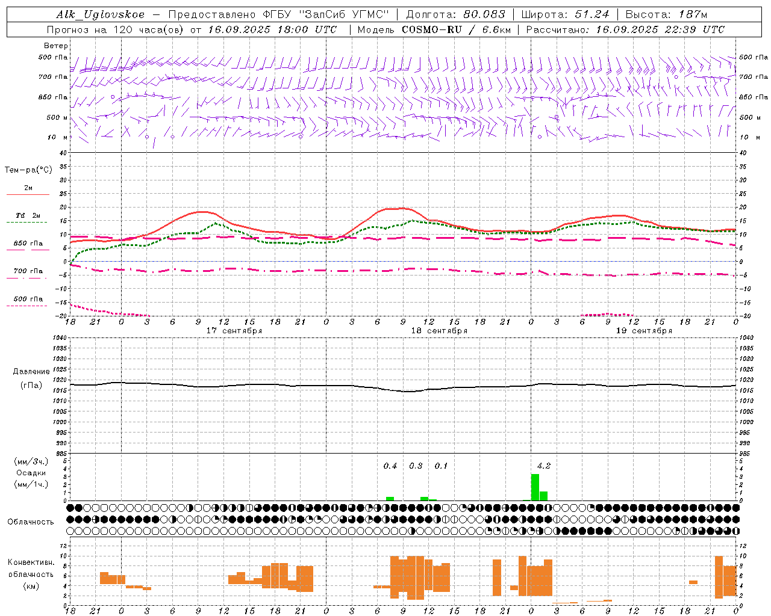Click the 'ЗапСиб УГМС' provider name
The image size is (771, 616).
[x=344, y=15]
